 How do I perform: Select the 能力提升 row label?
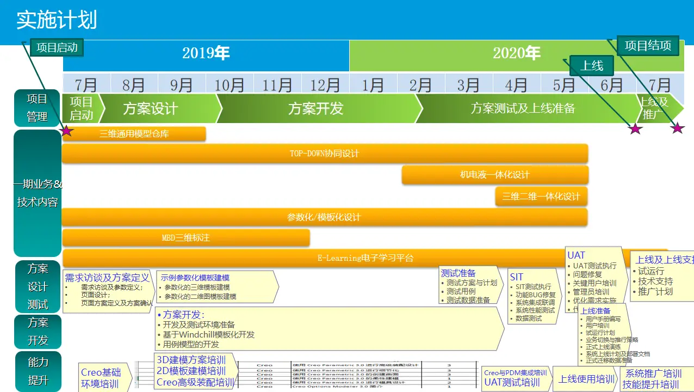coord(38,371)
